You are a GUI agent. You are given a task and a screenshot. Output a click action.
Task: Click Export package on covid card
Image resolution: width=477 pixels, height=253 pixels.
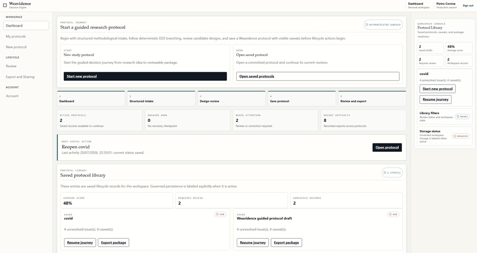click(x=114, y=242)
